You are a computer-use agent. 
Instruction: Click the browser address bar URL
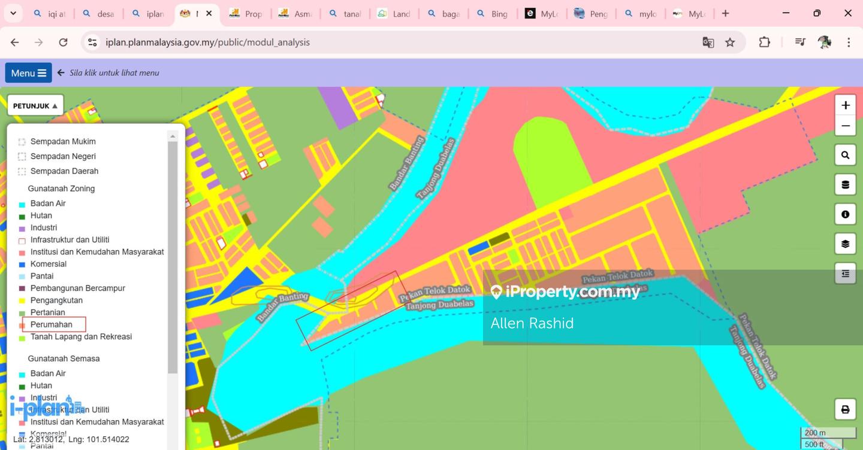click(207, 42)
